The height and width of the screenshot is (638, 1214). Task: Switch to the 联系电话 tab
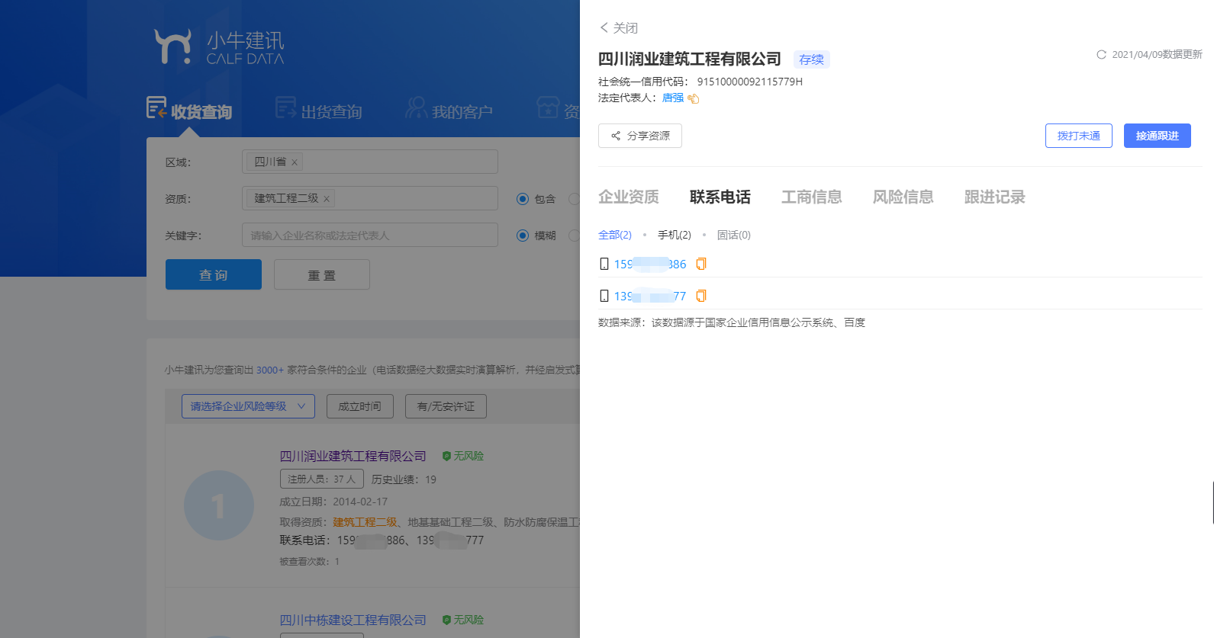(720, 197)
